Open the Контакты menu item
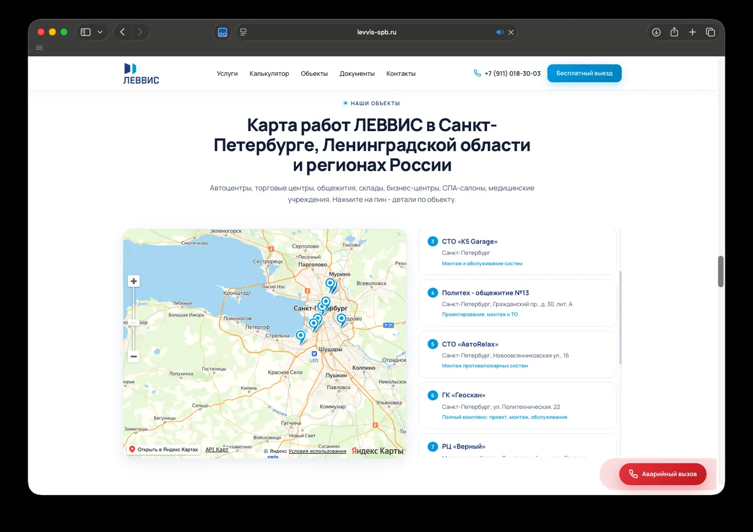 tap(401, 73)
